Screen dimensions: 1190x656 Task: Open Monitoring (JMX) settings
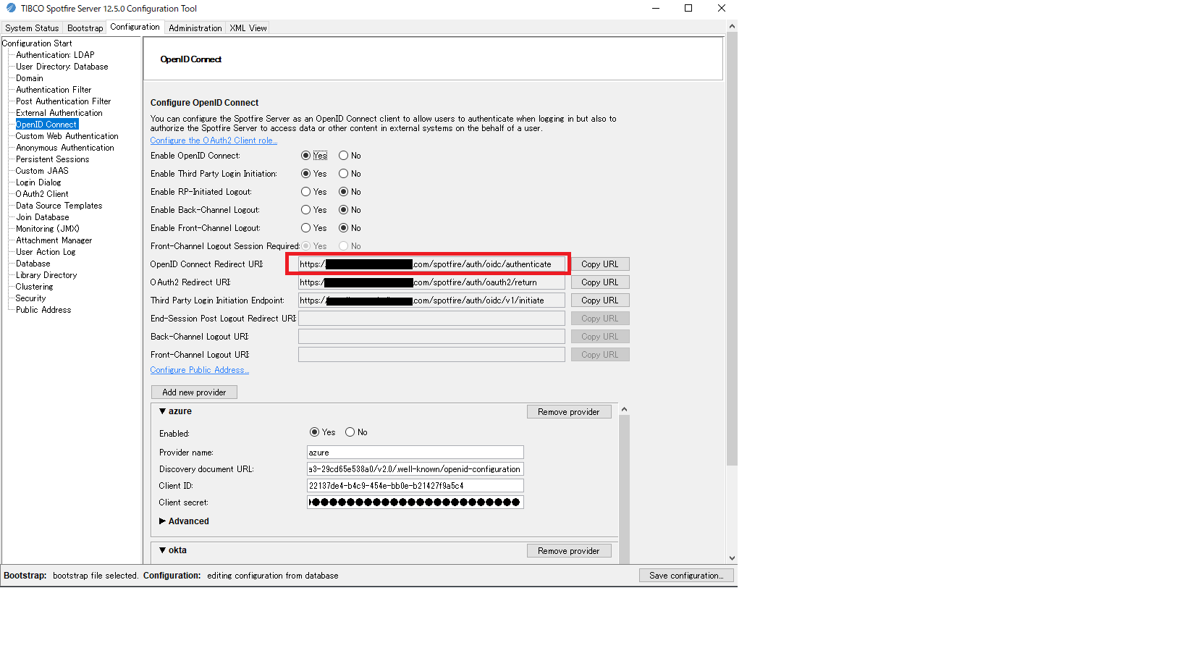tap(48, 229)
